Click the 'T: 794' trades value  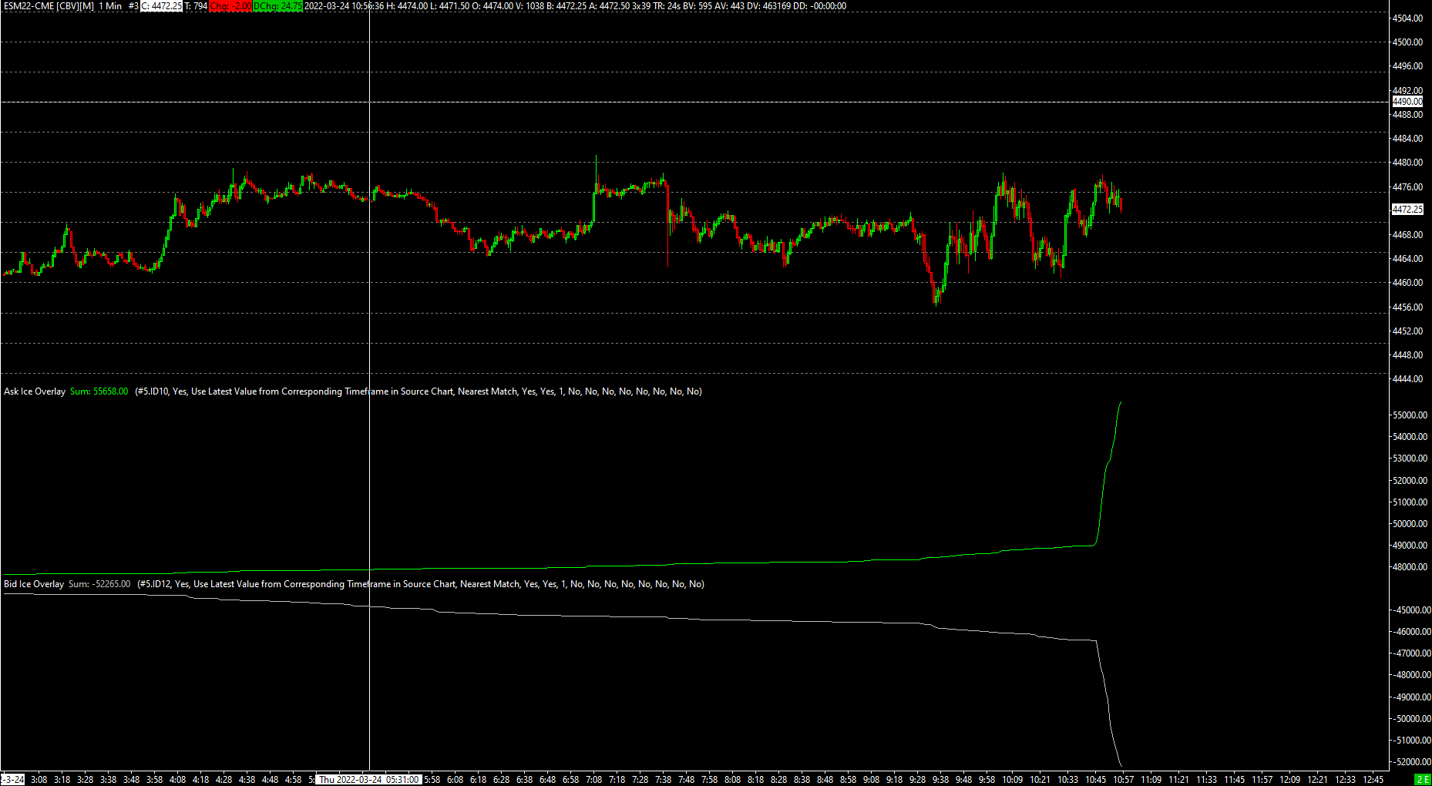pyautogui.click(x=196, y=6)
